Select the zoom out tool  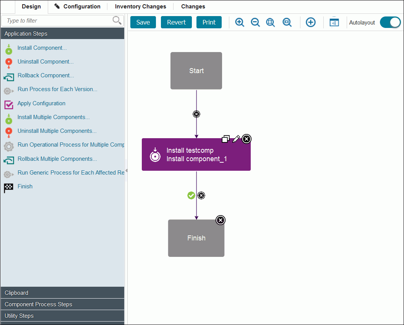(255, 22)
